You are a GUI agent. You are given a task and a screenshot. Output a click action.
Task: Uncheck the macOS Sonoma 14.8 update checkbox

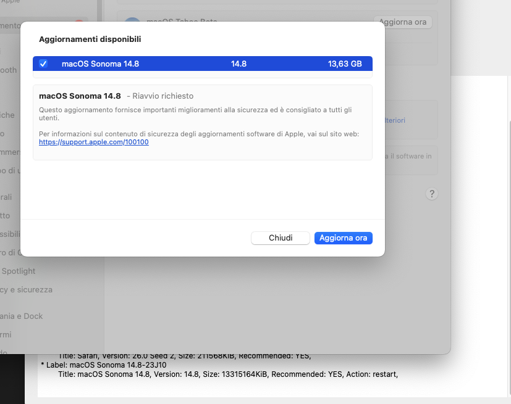(x=43, y=64)
